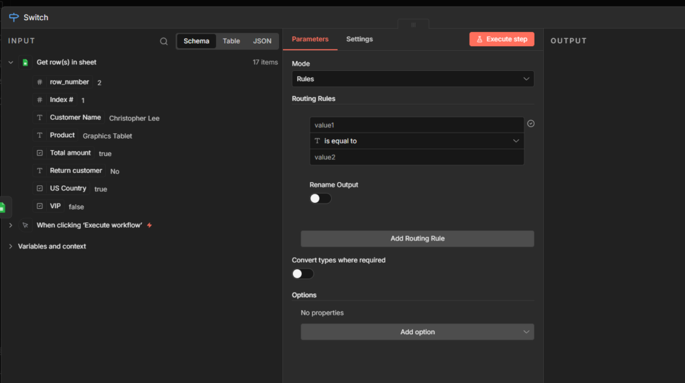Open the Settings tab

pos(359,40)
